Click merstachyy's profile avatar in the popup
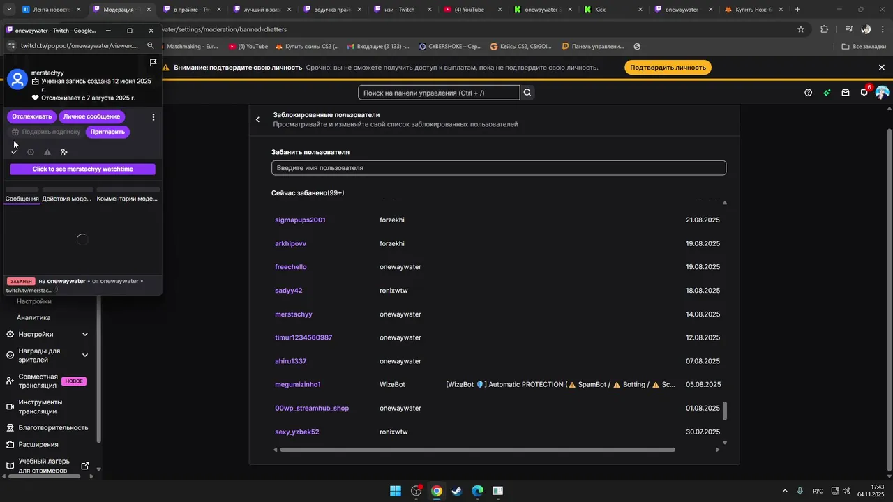Viewport: 893px width, 502px height. point(17,79)
